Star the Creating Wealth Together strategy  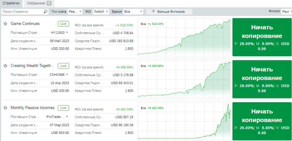(x=5, y=66)
